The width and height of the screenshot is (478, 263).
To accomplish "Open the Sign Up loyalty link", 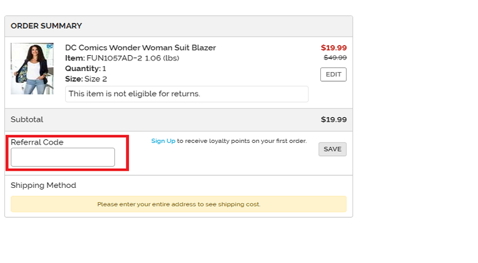I will coord(163,141).
